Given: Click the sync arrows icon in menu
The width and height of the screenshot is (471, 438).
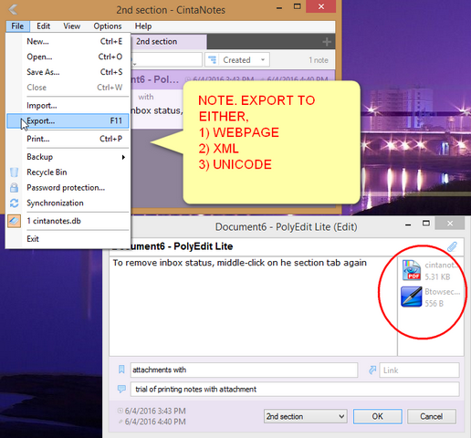Looking at the screenshot, I should click(14, 203).
